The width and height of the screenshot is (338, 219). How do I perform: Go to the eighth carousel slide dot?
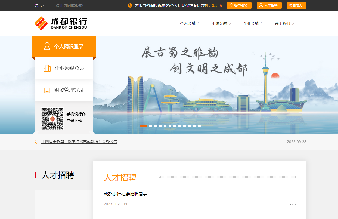(x=180, y=126)
